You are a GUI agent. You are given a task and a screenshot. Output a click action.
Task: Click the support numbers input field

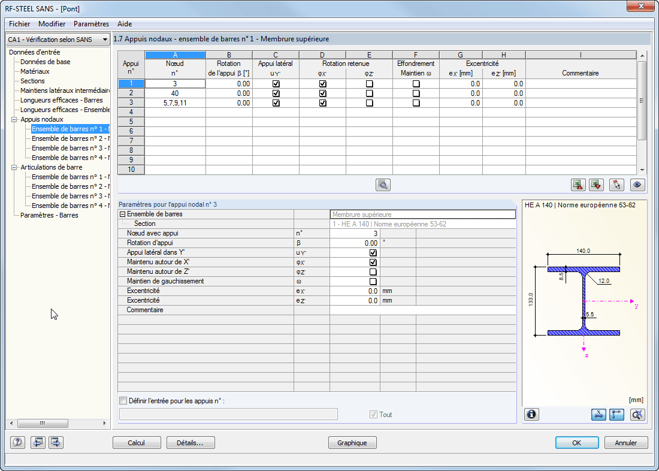[228, 414]
